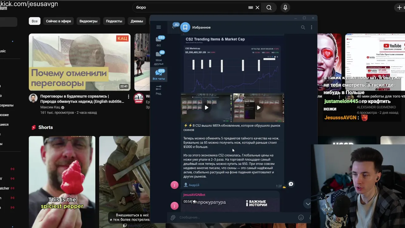Open the Ред. folder edit settings
This screenshot has width=405, height=228.
point(159,90)
